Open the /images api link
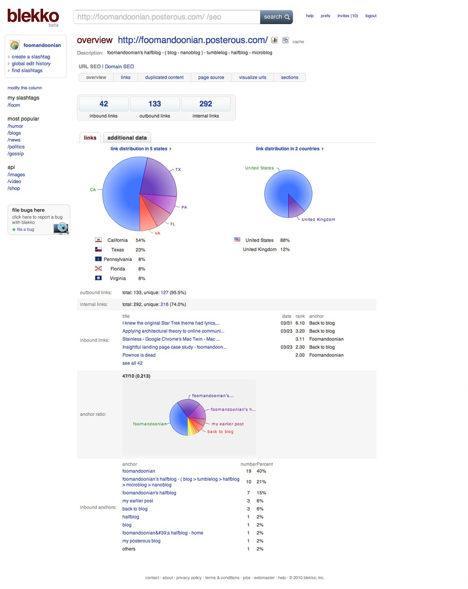 pyautogui.click(x=16, y=175)
